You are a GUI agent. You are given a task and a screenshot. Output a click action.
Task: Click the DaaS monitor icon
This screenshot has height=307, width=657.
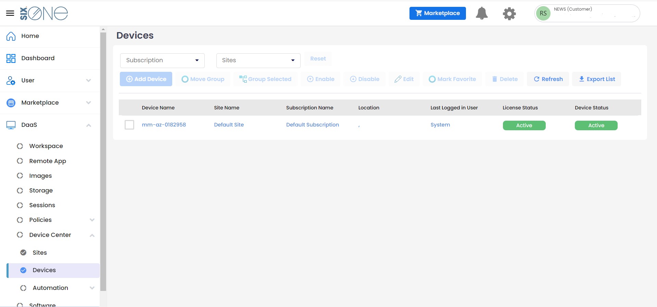[x=11, y=125]
